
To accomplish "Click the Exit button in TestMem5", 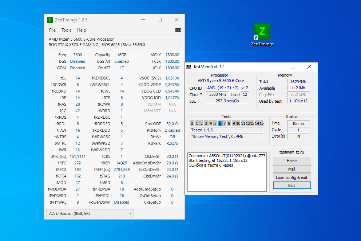I will coord(291,185).
